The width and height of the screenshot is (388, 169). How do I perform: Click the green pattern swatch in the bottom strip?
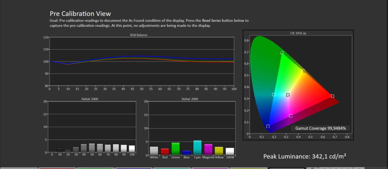point(95,168)
